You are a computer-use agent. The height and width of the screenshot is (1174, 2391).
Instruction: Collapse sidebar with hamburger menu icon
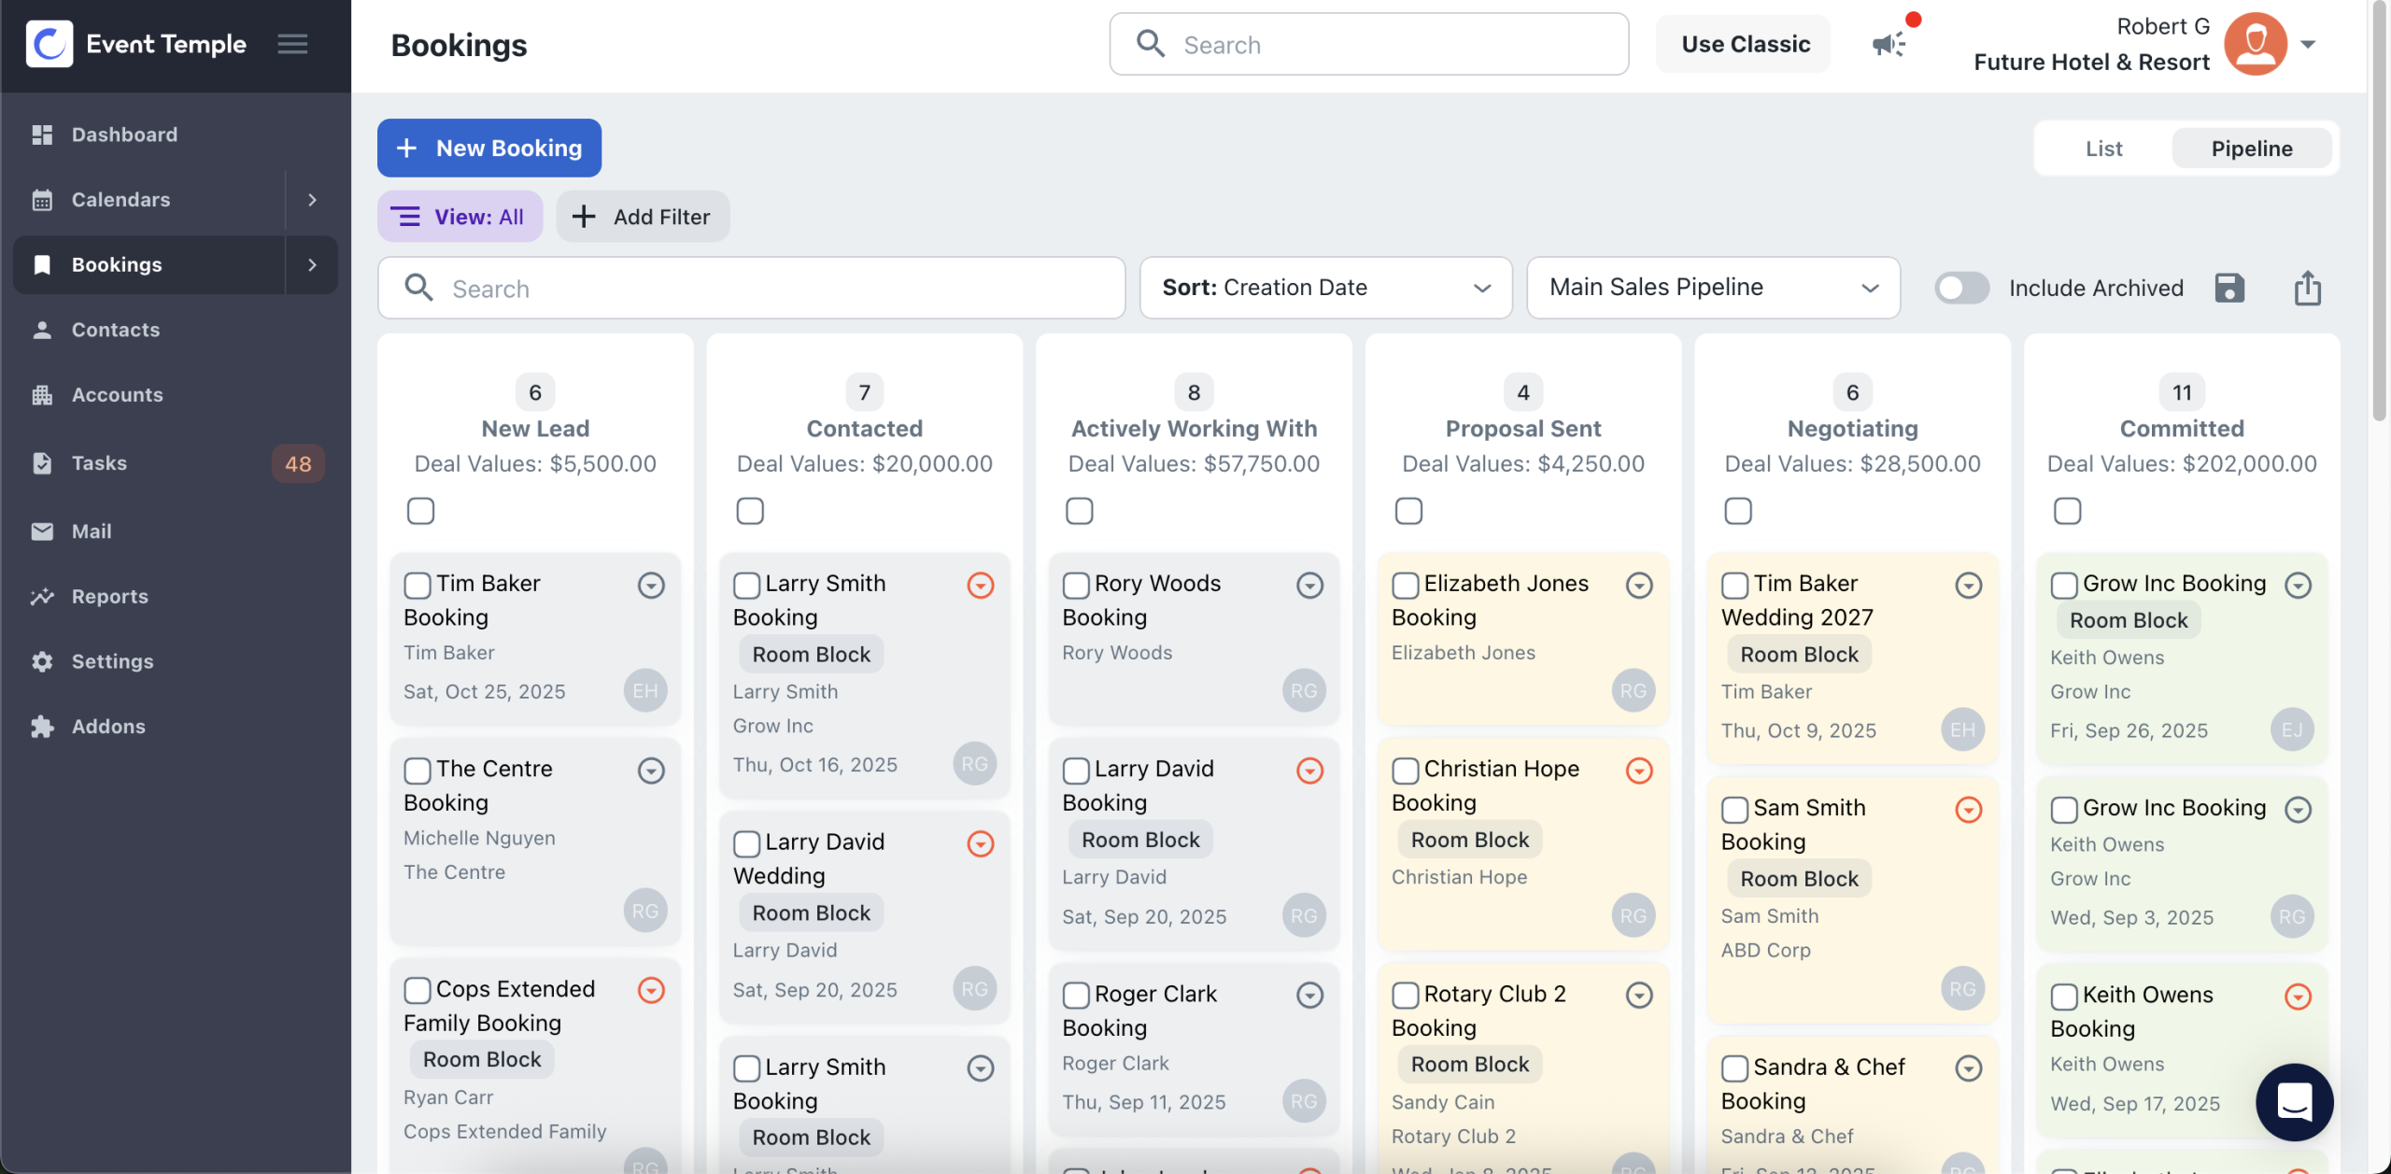[x=292, y=44]
